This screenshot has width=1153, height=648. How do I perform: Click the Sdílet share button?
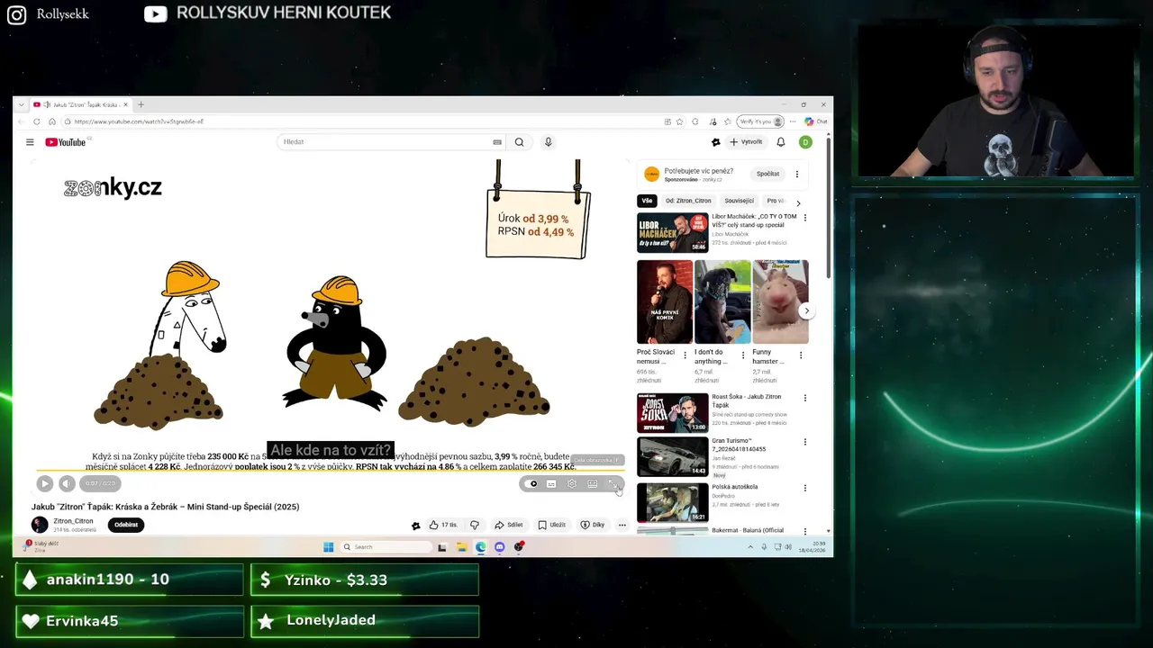point(509,525)
